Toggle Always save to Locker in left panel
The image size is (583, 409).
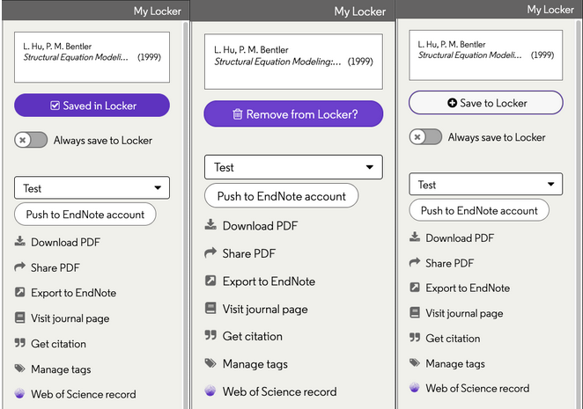31,140
